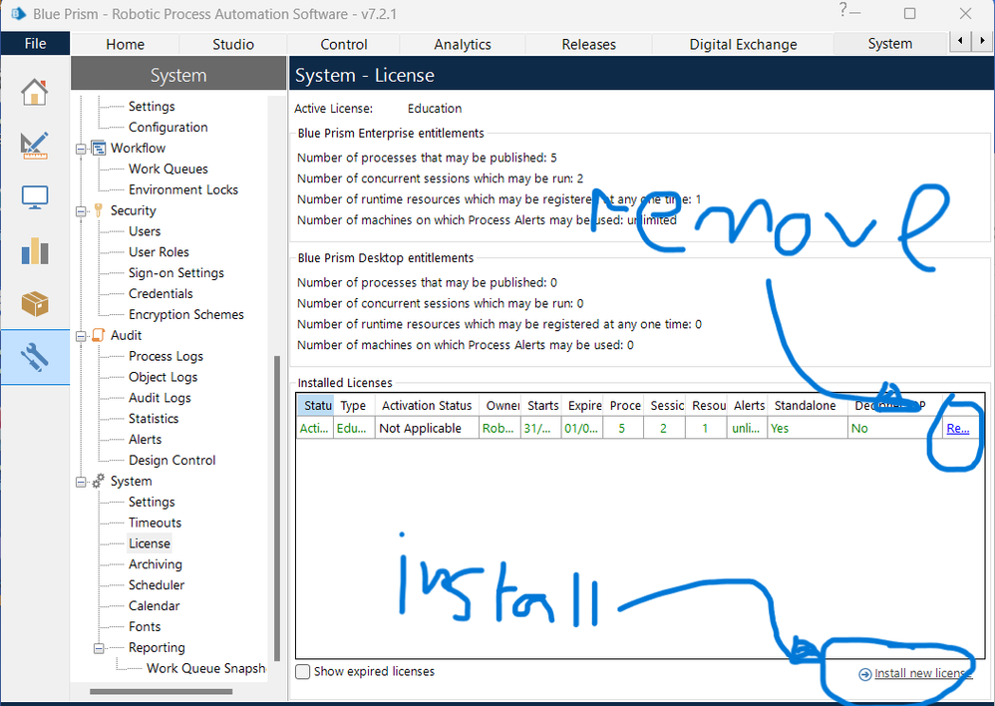This screenshot has height=706, width=995.
Task: Switch to the Analytics tab
Action: click(x=463, y=45)
